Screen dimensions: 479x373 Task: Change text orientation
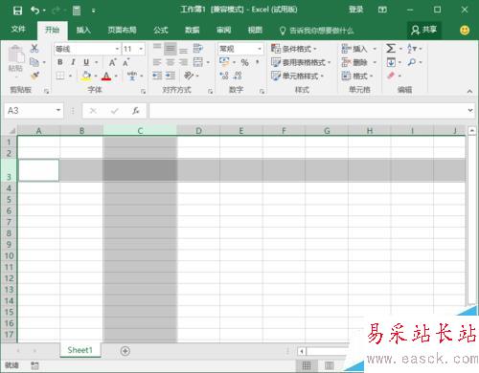click(x=189, y=76)
